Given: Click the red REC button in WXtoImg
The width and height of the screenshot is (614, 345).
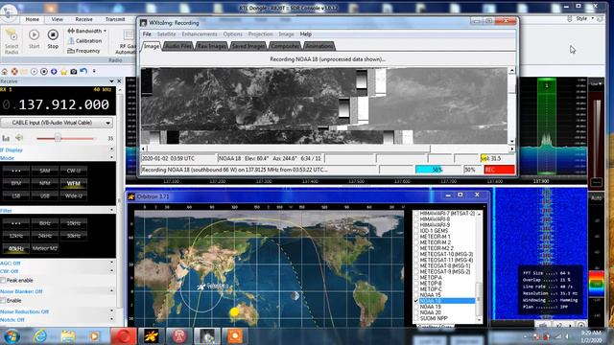Looking at the screenshot, I should [x=499, y=170].
